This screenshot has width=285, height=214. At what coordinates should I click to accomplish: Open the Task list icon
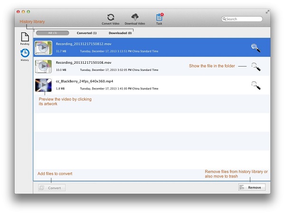(159, 19)
